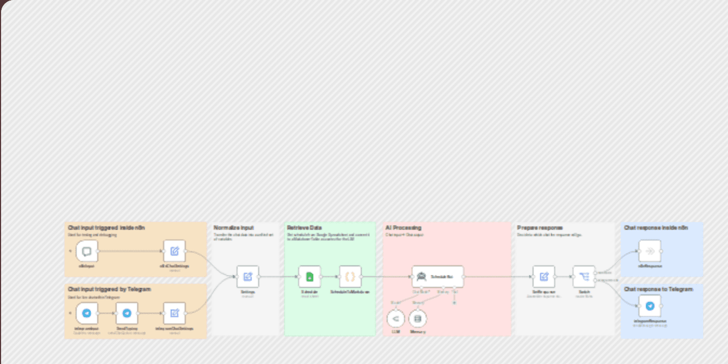Select the Telegram input trigger node

pos(86,313)
